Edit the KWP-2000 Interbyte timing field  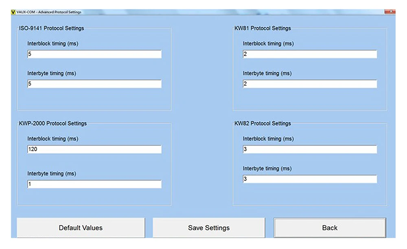pyautogui.click(x=94, y=184)
